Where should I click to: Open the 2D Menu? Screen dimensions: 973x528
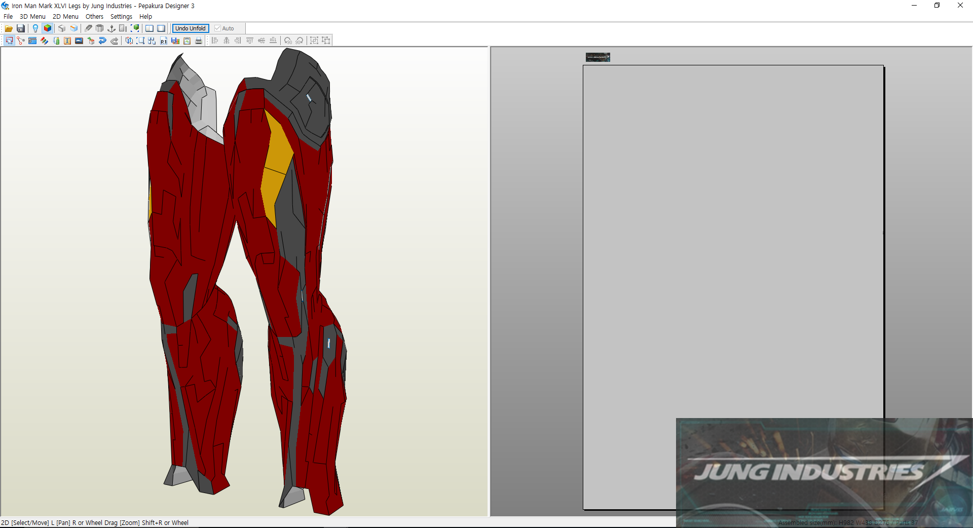click(x=65, y=17)
